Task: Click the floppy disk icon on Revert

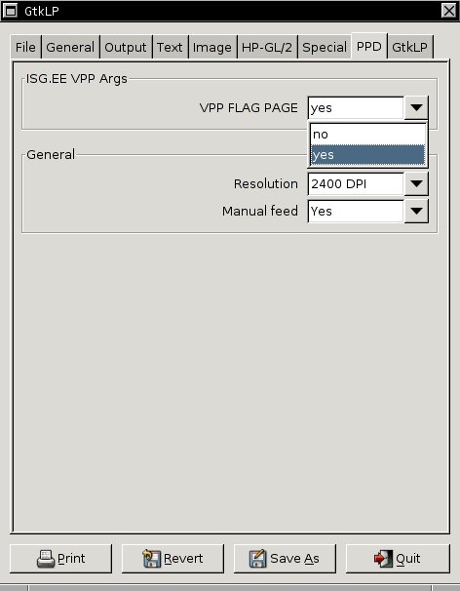Action: tap(152, 558)
